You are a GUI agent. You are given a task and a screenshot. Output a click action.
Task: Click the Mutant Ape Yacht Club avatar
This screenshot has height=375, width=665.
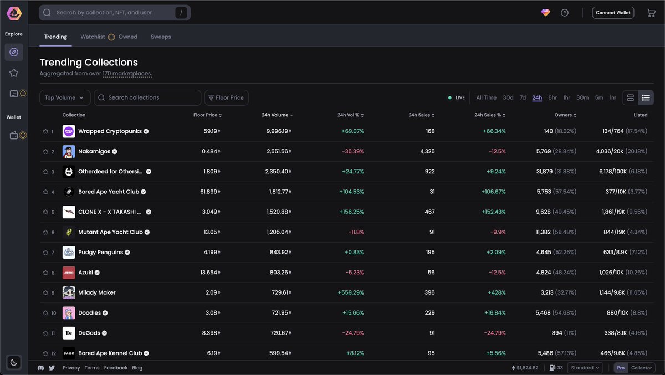(69, 232)
